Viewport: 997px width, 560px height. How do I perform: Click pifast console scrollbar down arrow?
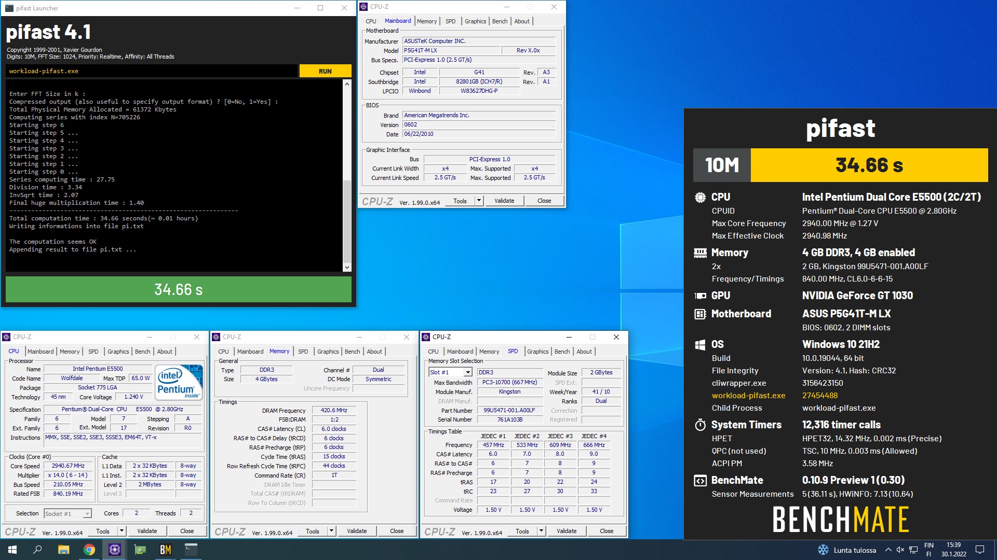pos(347,268)
